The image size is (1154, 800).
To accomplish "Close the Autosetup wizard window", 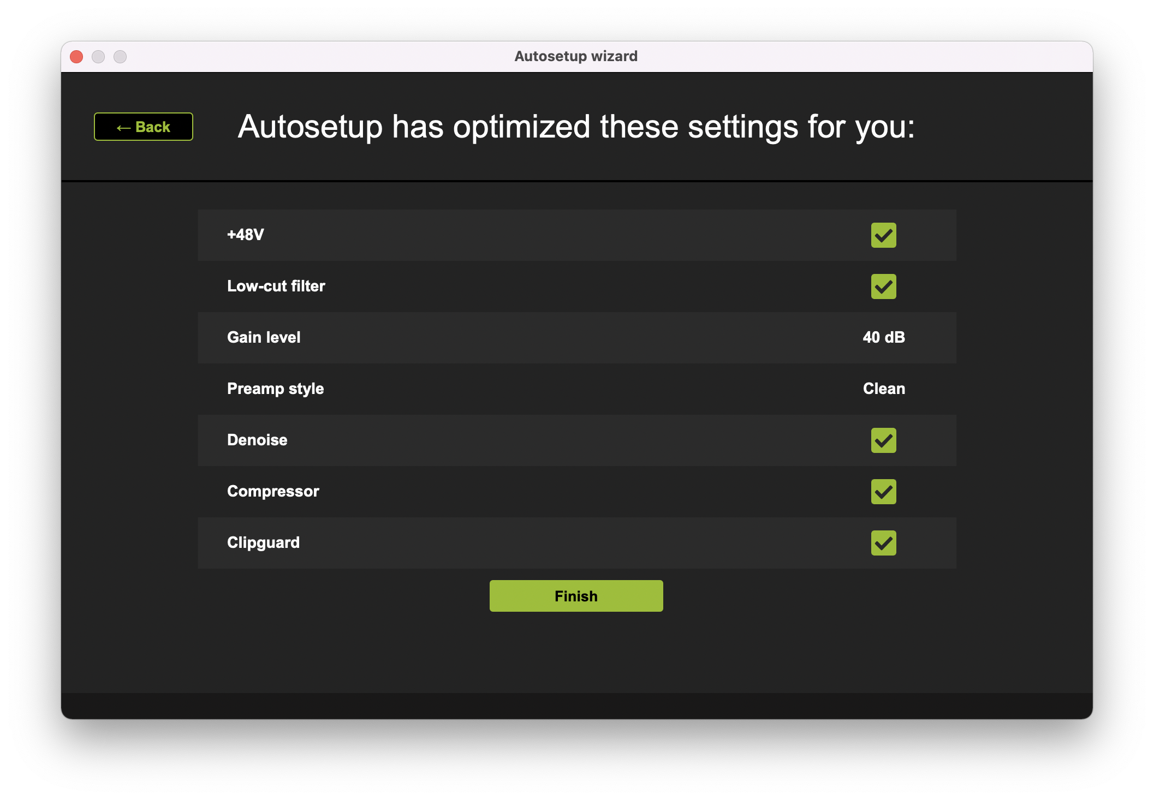I will [76, 57].
